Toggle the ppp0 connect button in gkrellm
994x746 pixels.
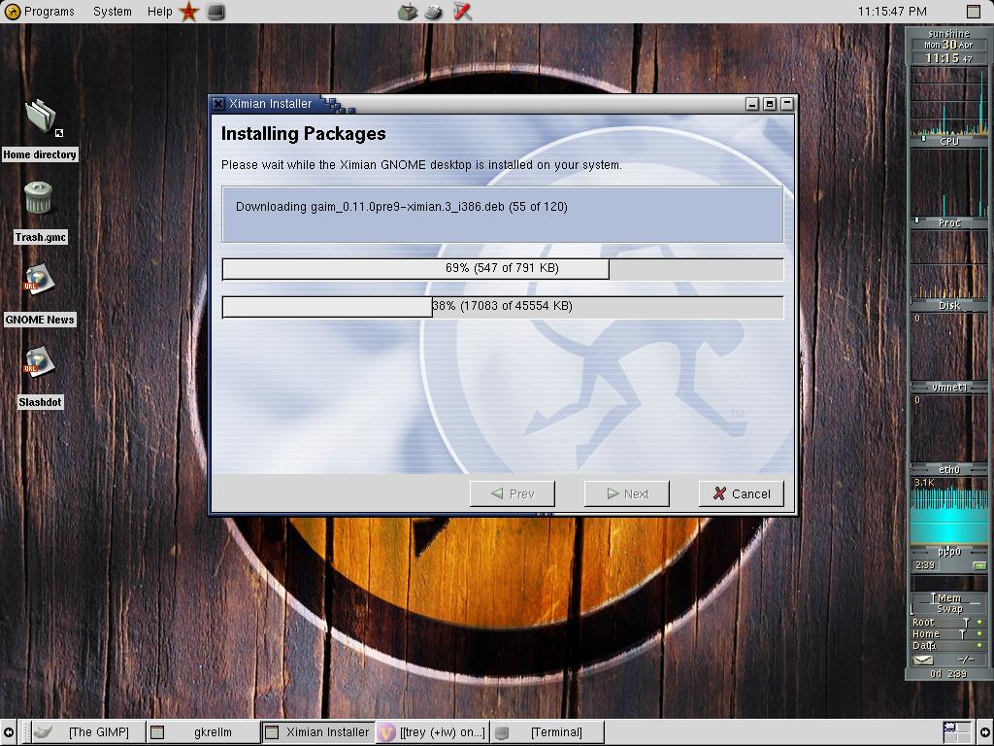[x=979, y=565]
